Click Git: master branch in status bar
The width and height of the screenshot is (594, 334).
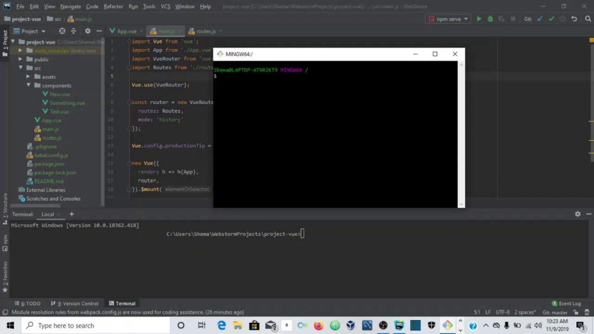coord(555,312)
